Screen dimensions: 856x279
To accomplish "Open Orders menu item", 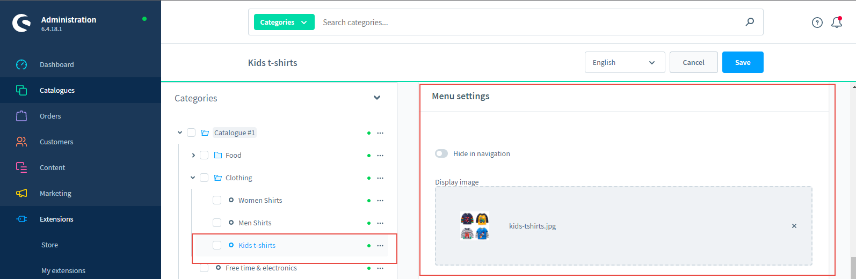I will 81,116.
